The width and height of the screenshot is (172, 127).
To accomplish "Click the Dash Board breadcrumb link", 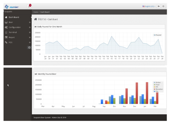I will pyautogui.click(x=45, y=12).
